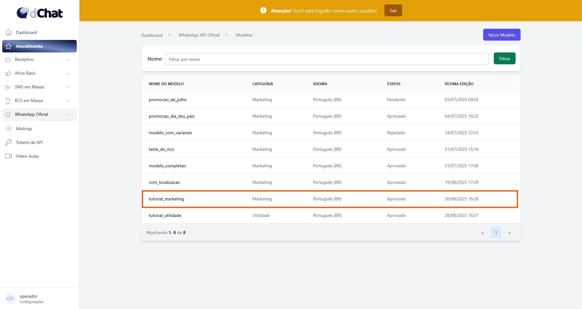The height and width of the screenshot is (309, 582).
Task: Click the Ativo Basic megaphone icon
Action: (8, 73)
